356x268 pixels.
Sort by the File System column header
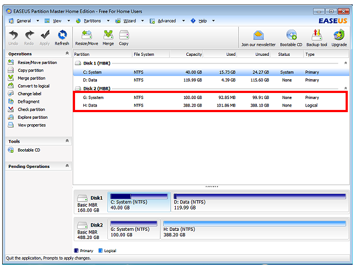tap(151, 54)
